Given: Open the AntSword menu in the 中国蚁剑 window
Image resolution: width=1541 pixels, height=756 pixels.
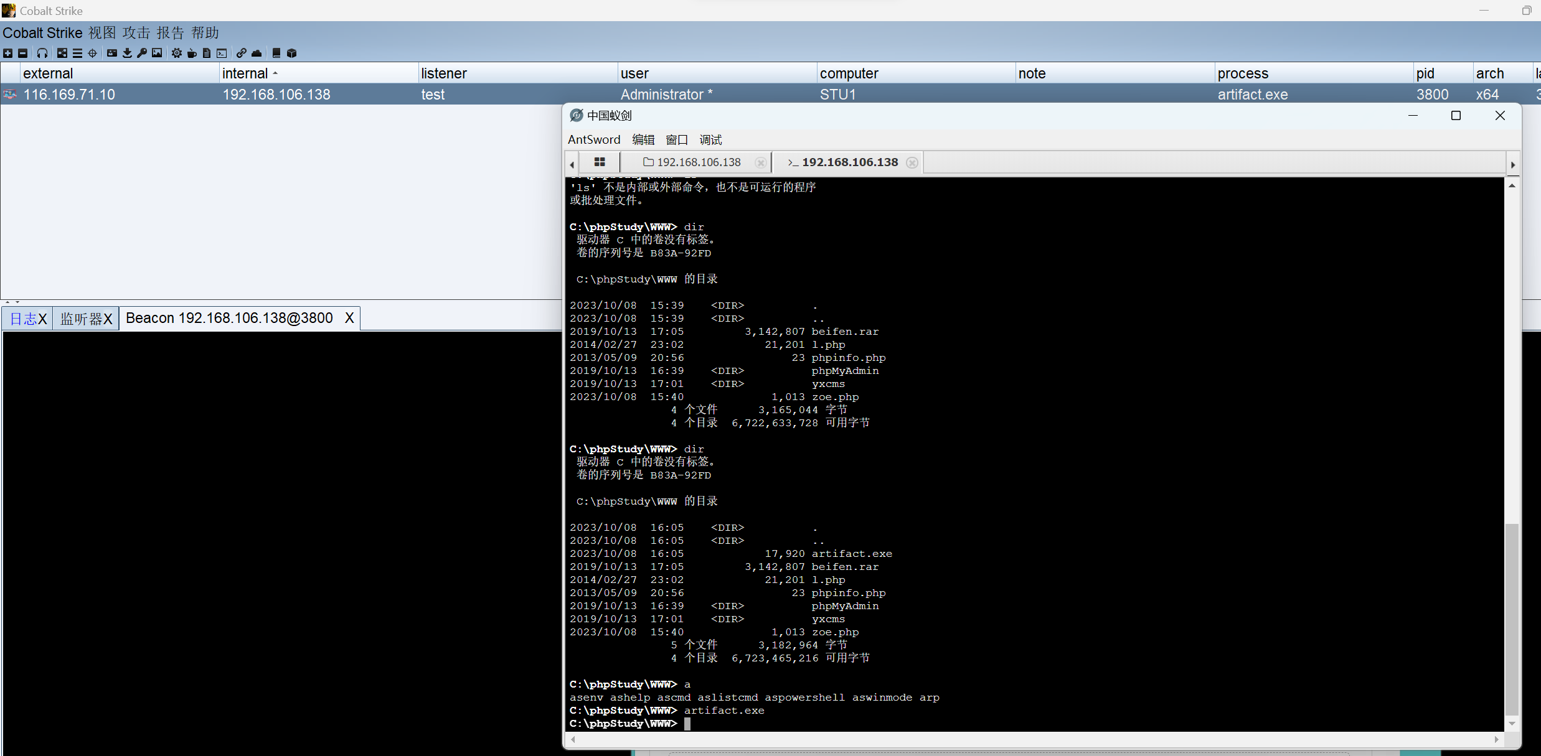Looking at the screenshot, I should [594, 139].
